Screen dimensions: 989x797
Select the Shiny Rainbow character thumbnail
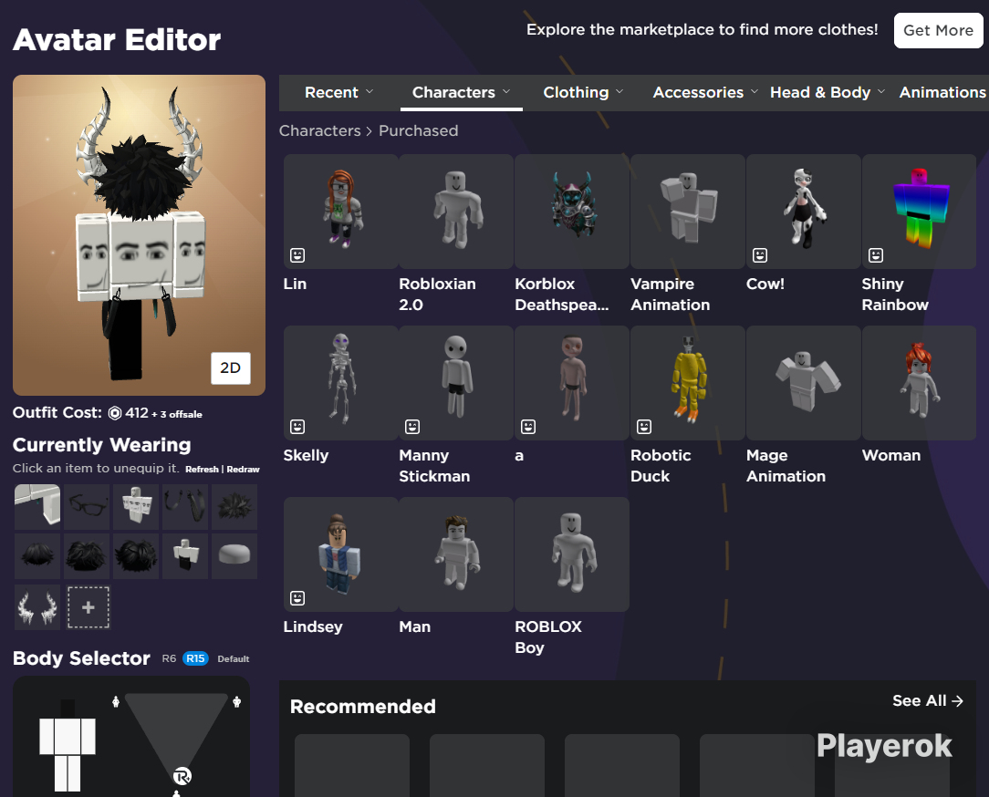[x=919, y=212]
